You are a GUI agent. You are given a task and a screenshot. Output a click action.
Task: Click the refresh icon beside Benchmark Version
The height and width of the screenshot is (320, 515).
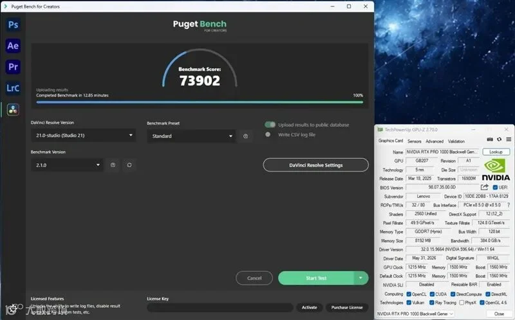129,165
